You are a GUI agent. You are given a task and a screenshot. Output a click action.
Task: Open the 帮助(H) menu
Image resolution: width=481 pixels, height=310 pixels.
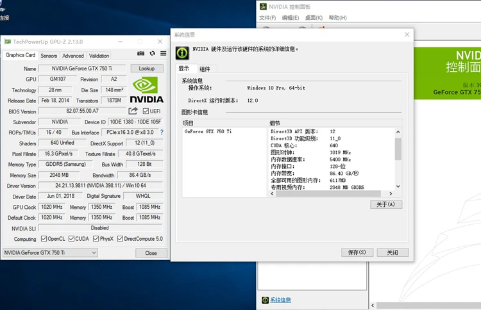click(337, 18)
